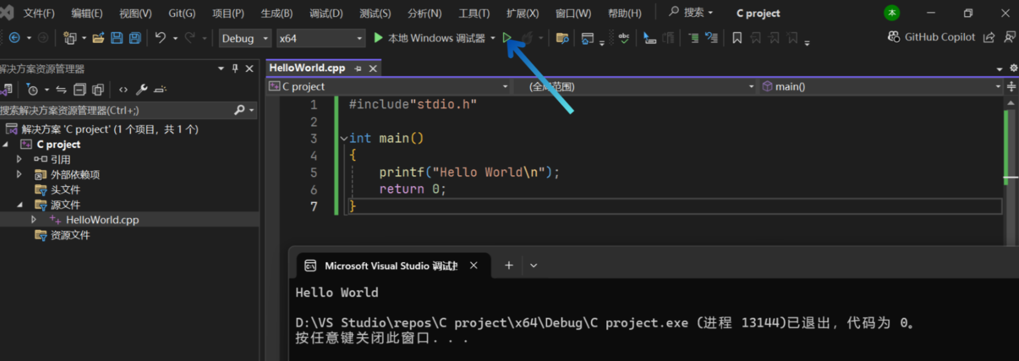Expand the 引用 references node
Viewport: 1019px width, 361px height.
[19, 159]
